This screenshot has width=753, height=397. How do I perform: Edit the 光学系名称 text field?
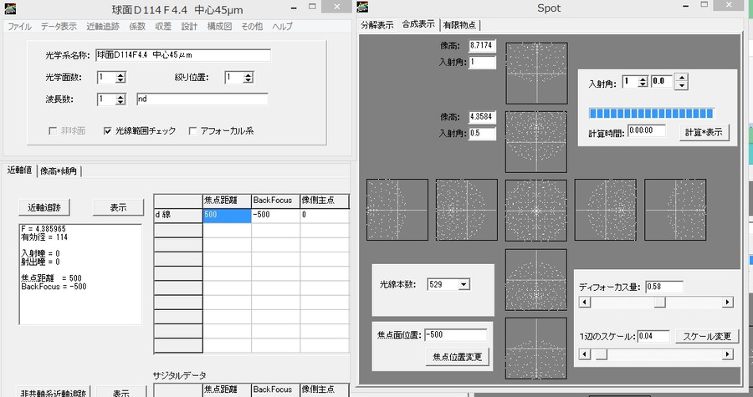[183, 55]
